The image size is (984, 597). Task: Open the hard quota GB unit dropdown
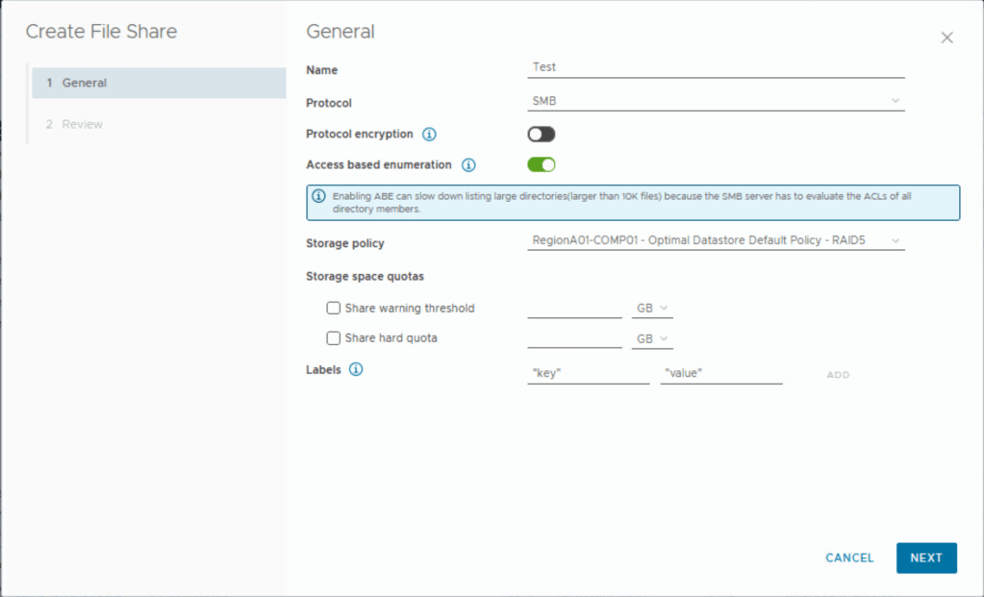pos(651,339)
